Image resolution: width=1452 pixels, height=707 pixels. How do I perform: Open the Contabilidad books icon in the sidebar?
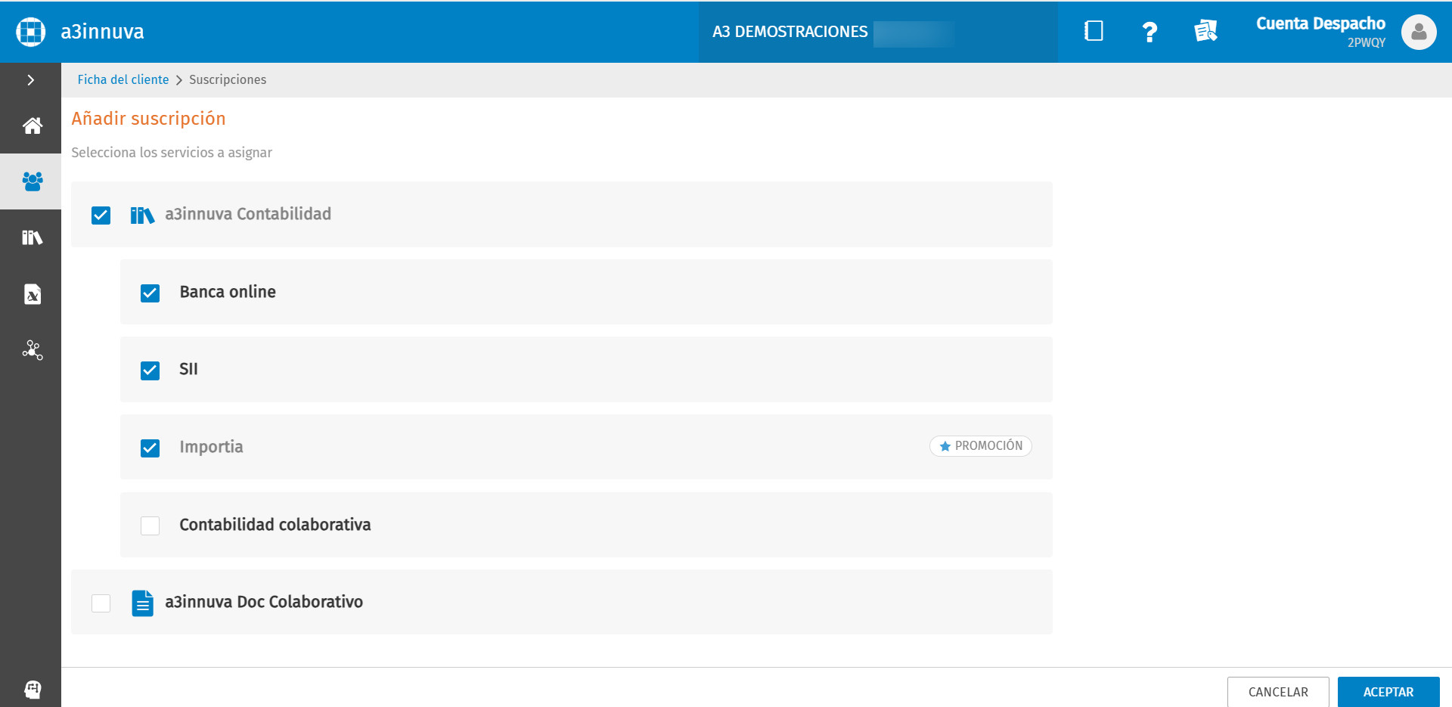click(x=32, y=237)
